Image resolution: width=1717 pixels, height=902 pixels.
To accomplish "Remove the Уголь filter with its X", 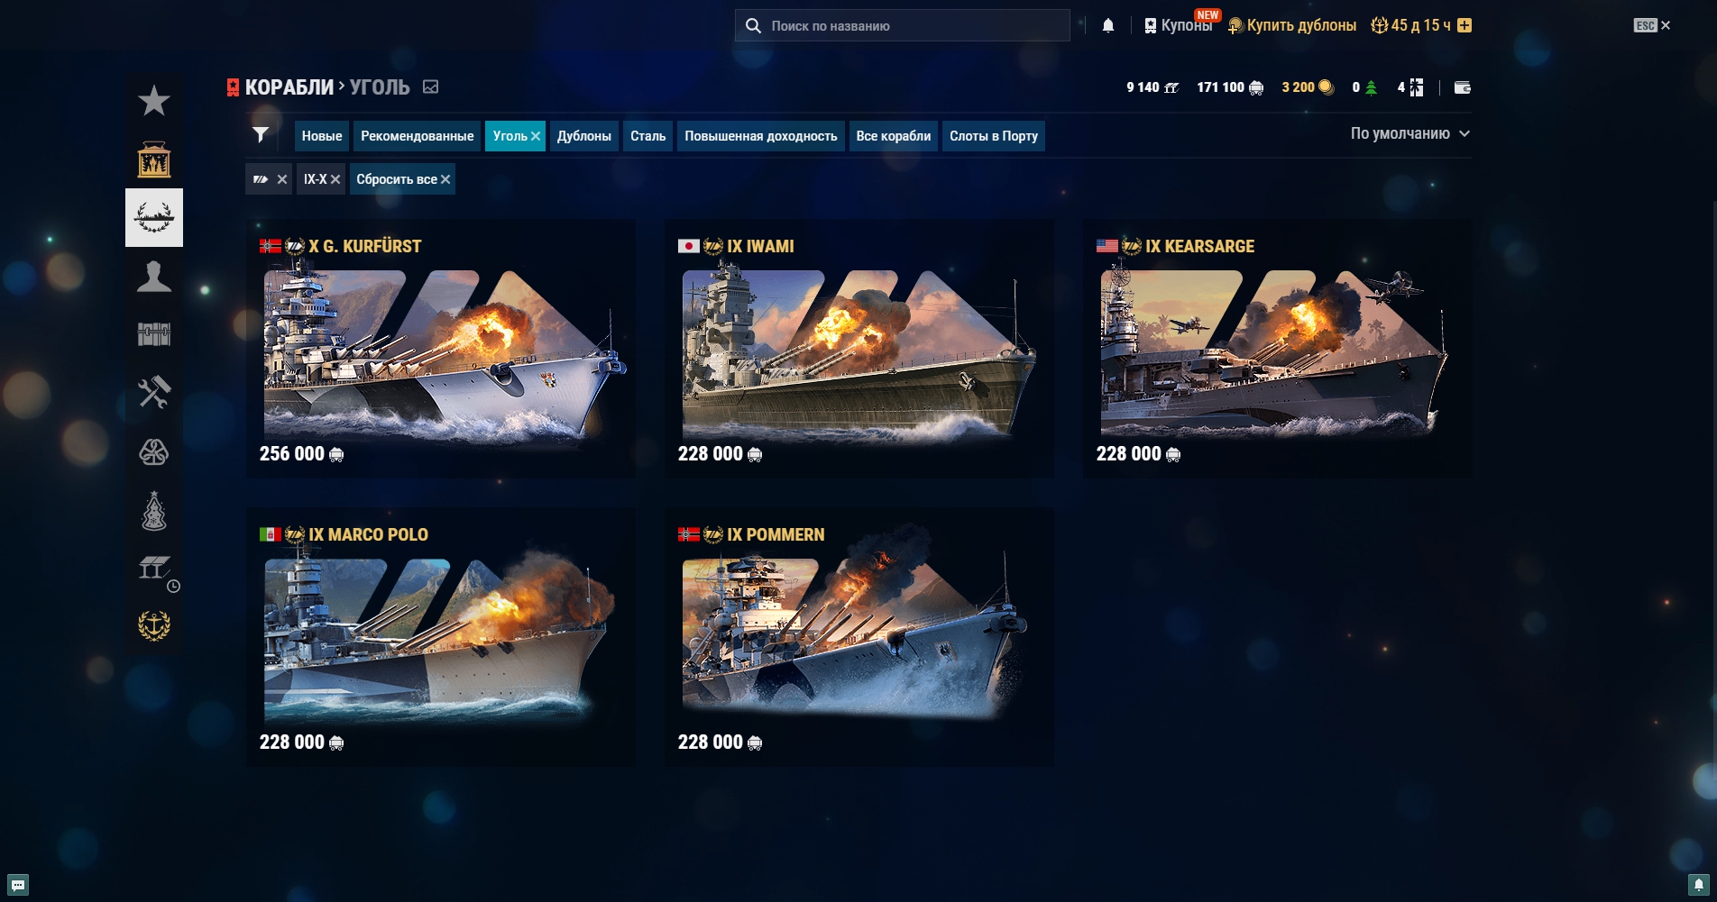I will 536,136.
